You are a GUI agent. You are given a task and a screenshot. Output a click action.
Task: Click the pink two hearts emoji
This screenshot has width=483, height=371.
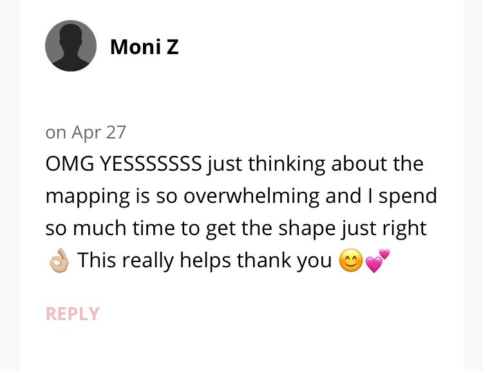tap(377, 260)
